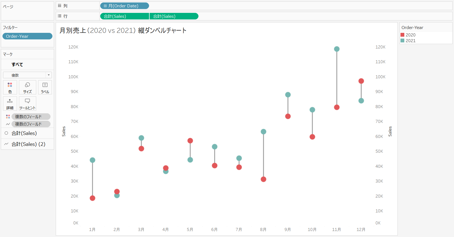Image resolution: width=454 pixels, height=237 pixels.
Task: Click the red 2020 legend color swatch
Action: point(402,35)
